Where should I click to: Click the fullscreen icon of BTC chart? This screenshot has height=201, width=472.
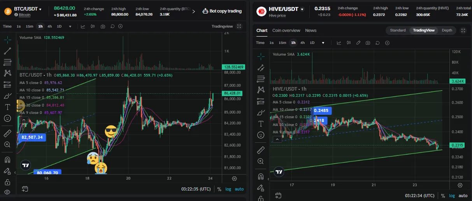pos(239,26)
